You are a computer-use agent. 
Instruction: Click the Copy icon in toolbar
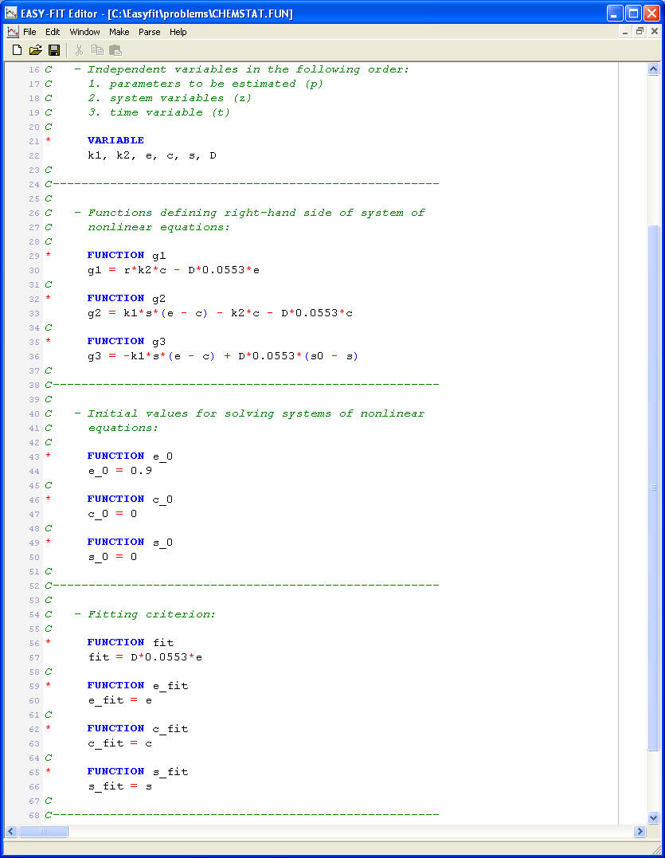click(97, 50)
